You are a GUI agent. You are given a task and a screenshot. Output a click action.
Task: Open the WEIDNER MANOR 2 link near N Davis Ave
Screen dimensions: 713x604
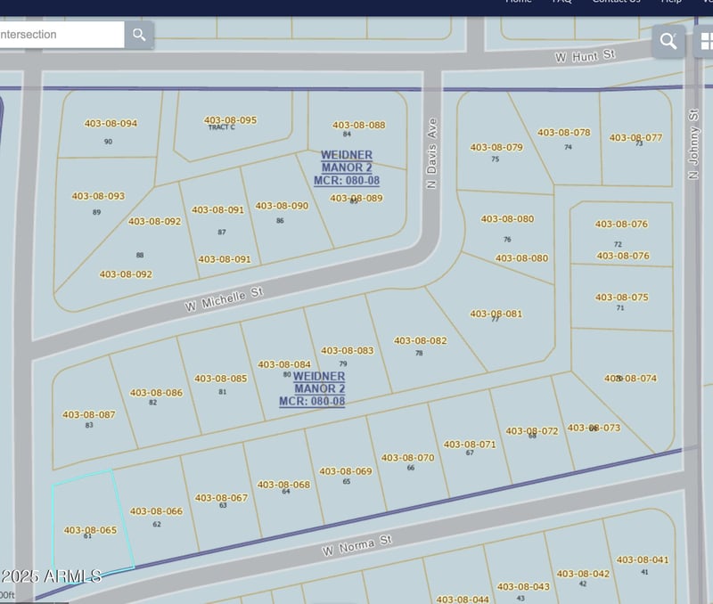347,167
